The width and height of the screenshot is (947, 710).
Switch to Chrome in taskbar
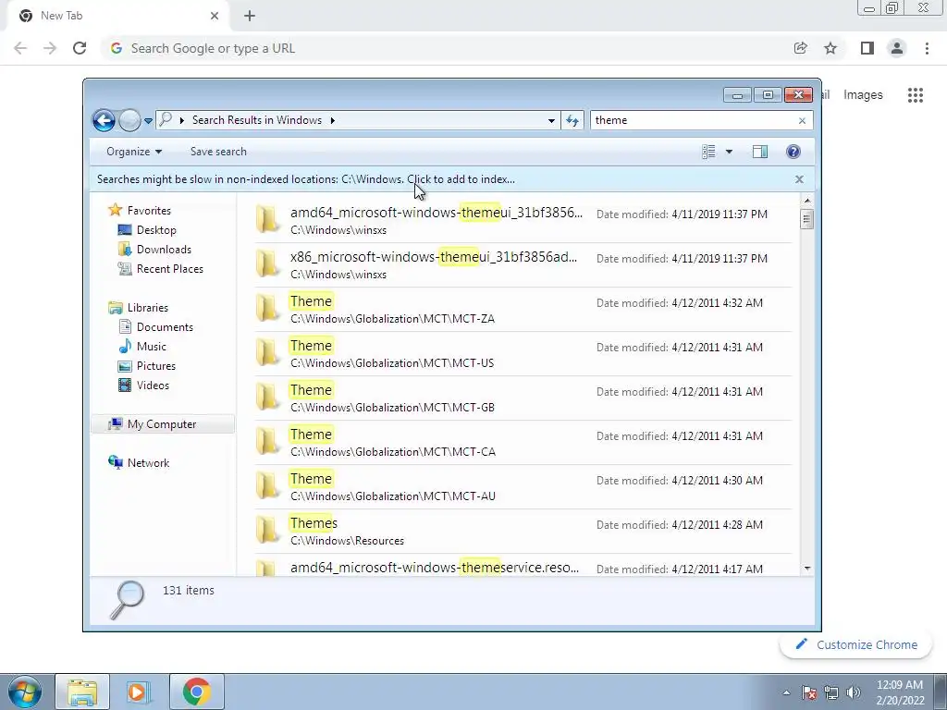coord(196,692)
